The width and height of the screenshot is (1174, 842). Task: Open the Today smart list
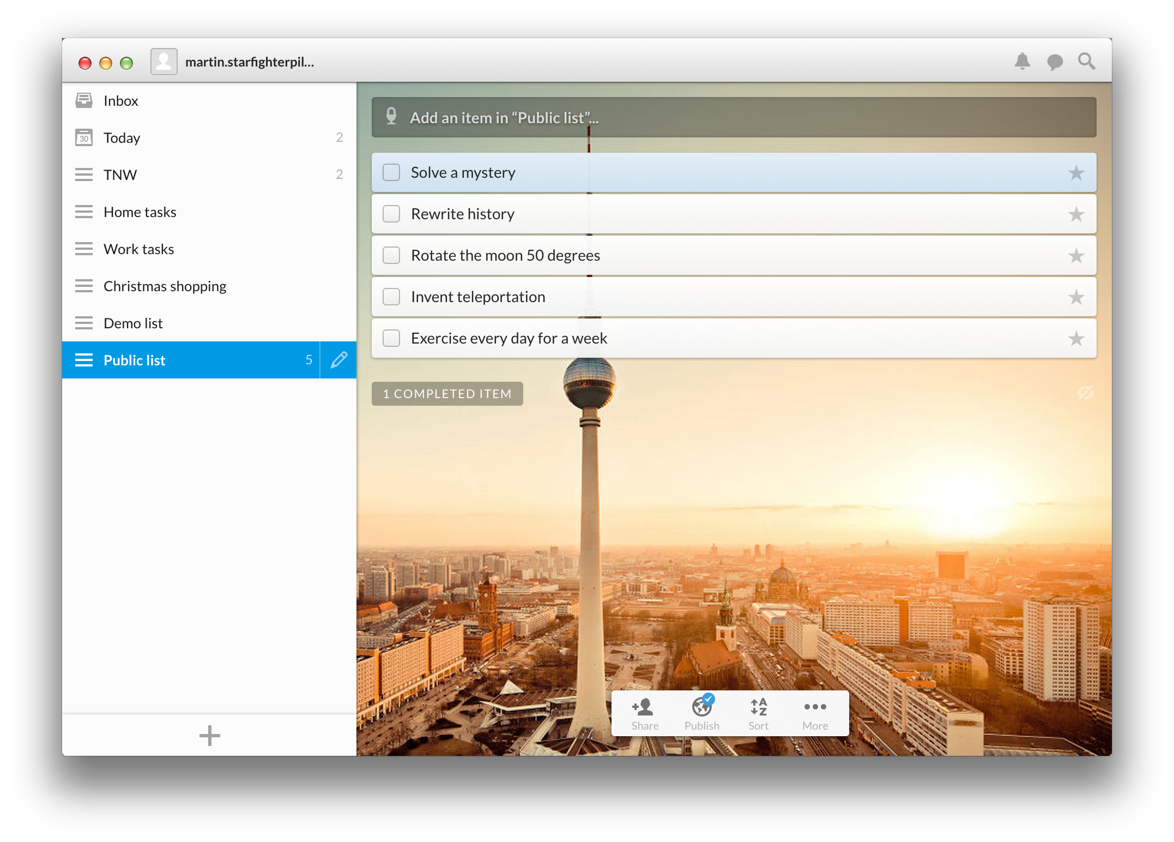(x=209, y=138)
